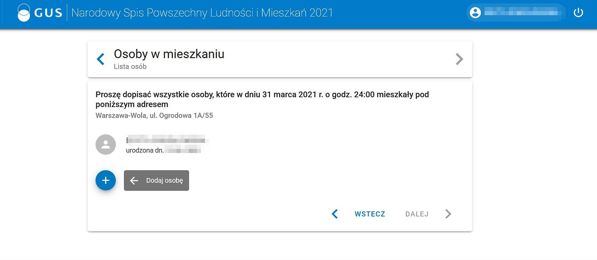This screenshot has width=597, height=260.
Task: Select the blurred person name entry
Action: [x=167, y=140]
